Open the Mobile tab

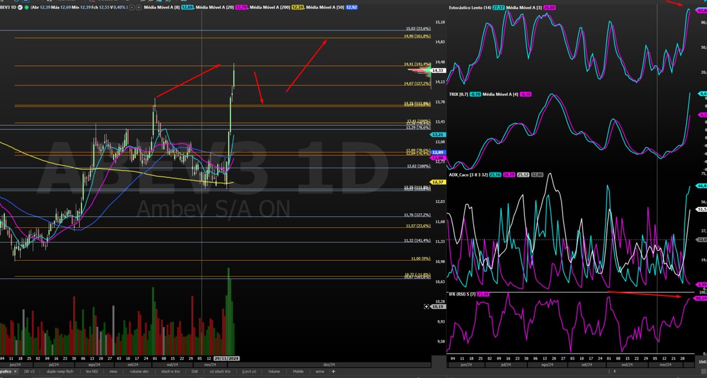click(298, 372)
